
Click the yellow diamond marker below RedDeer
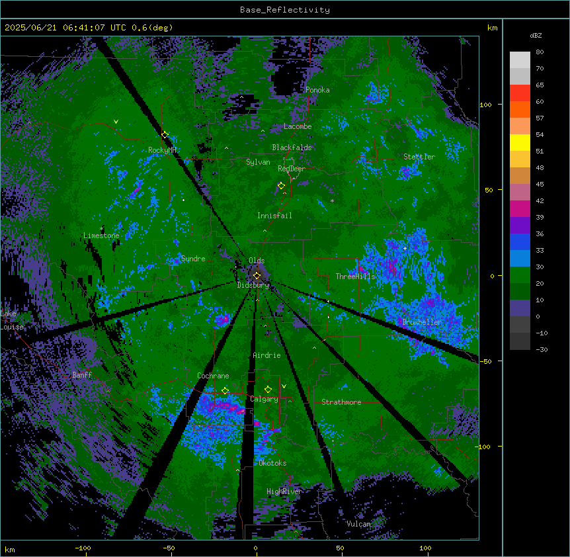pyautogui.click(x=281, y=186)
